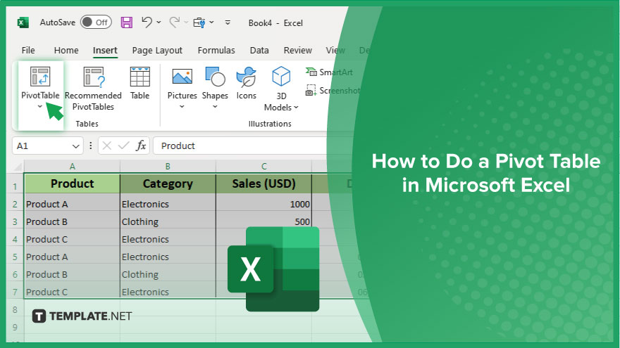Switch to the Home tab
This screenshot has height=348, width=620.
click(66, 50)
